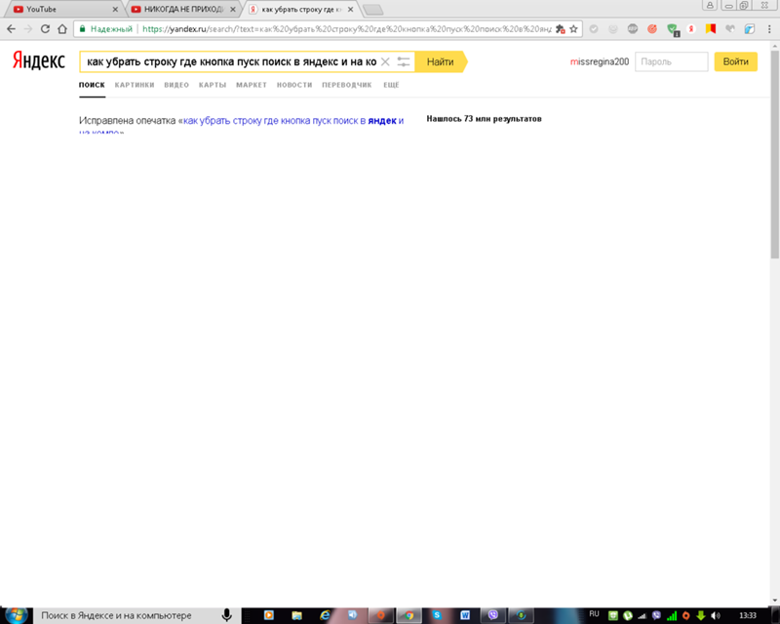Click the green download arrow tray icon

701,615
